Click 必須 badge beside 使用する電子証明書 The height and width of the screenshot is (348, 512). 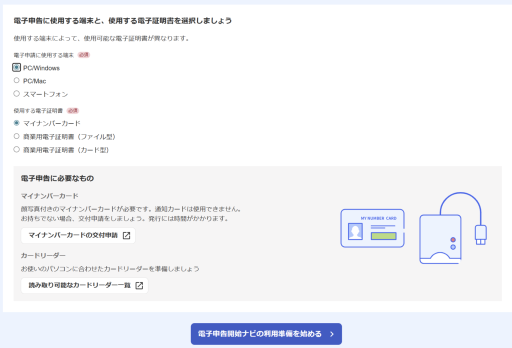(x=73, y=110)
